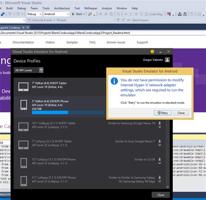Open the Analyze menu
206x200 pixels.
pyautogui.click(x=107, y=8)
